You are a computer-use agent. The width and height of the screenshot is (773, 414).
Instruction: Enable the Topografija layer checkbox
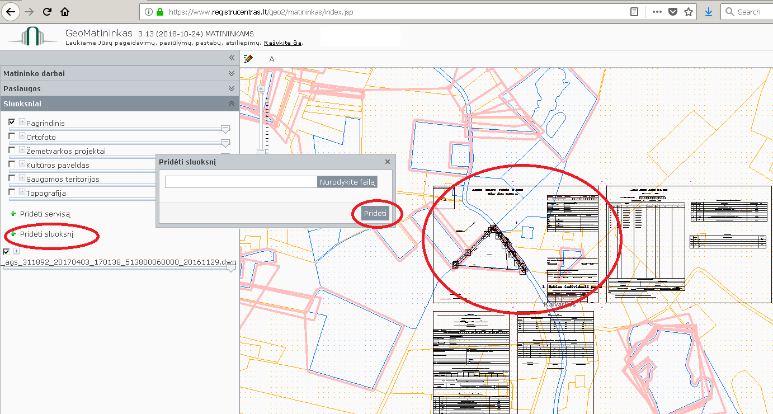coord(12,192)
